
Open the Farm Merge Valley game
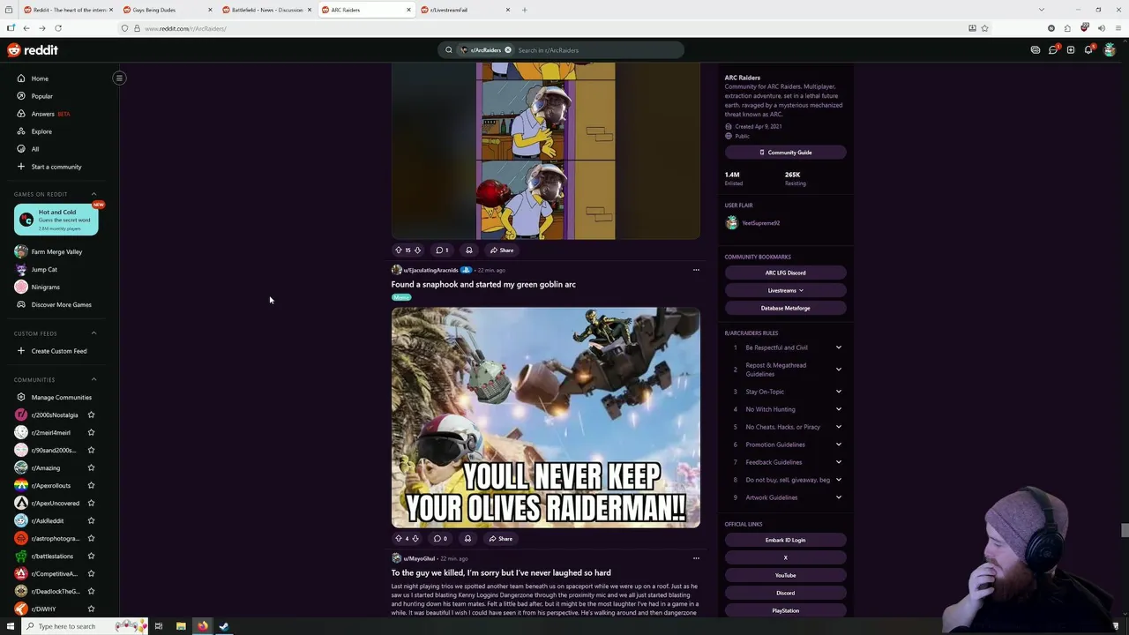click(x=56, y=251)
